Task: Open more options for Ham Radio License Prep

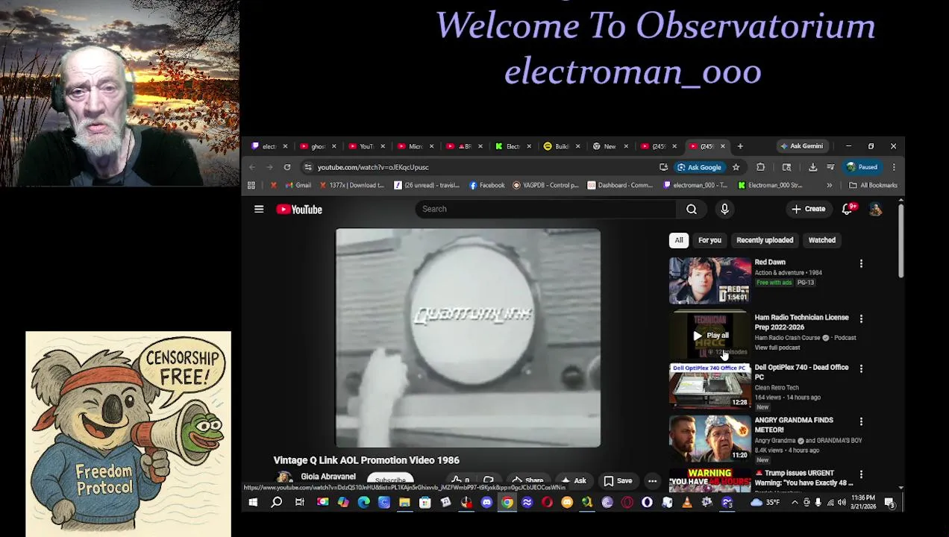Action: click(861, 318)
